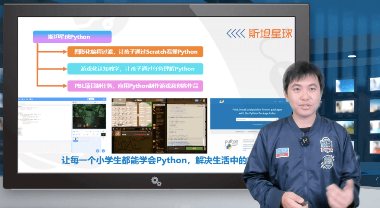Select the 斯坦星球Python header box
The width and height of the screenshot is (380, 208).
[x=72, y=37]
